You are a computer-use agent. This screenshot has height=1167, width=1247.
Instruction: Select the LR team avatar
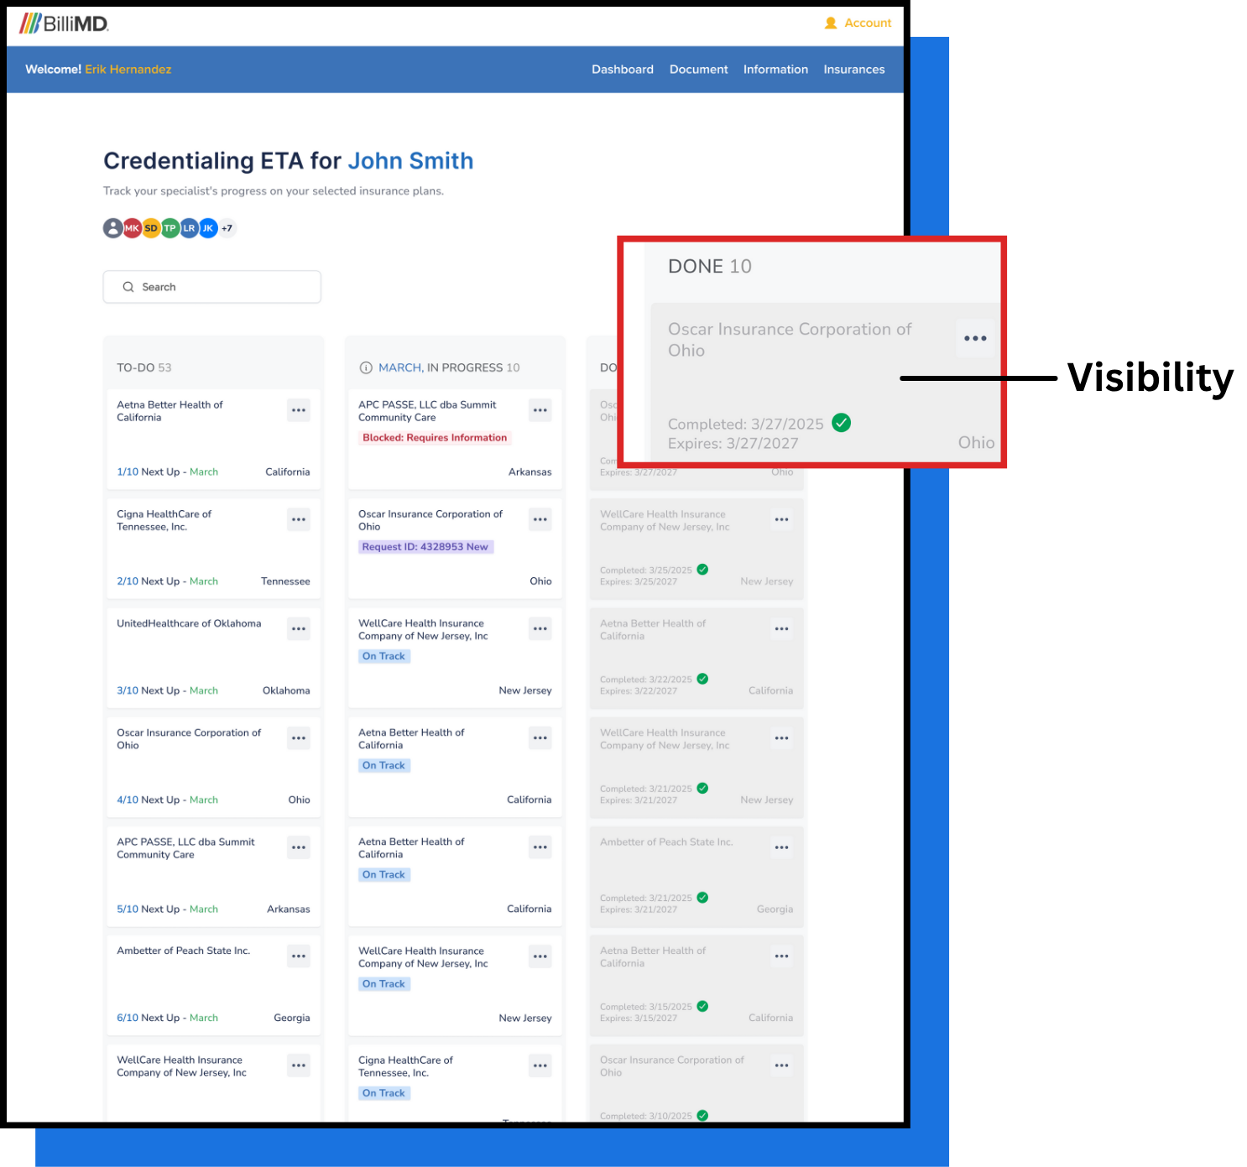point(189,228)
